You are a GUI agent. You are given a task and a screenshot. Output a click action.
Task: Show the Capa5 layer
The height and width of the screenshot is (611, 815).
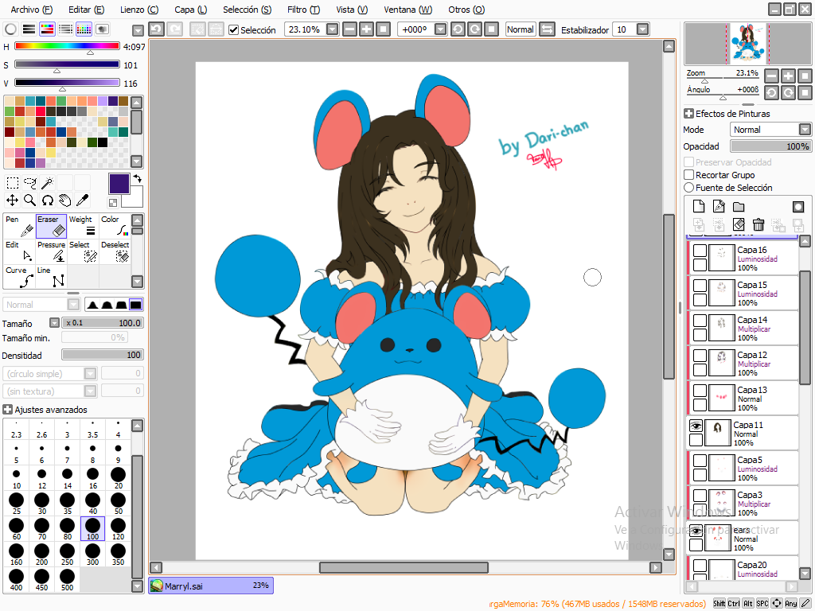point(700,461)
